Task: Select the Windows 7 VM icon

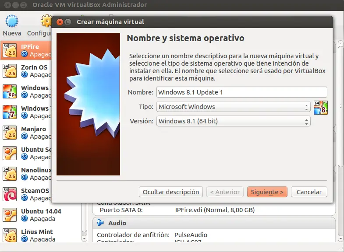Action: pyautogui.click(x=10, y=112)
